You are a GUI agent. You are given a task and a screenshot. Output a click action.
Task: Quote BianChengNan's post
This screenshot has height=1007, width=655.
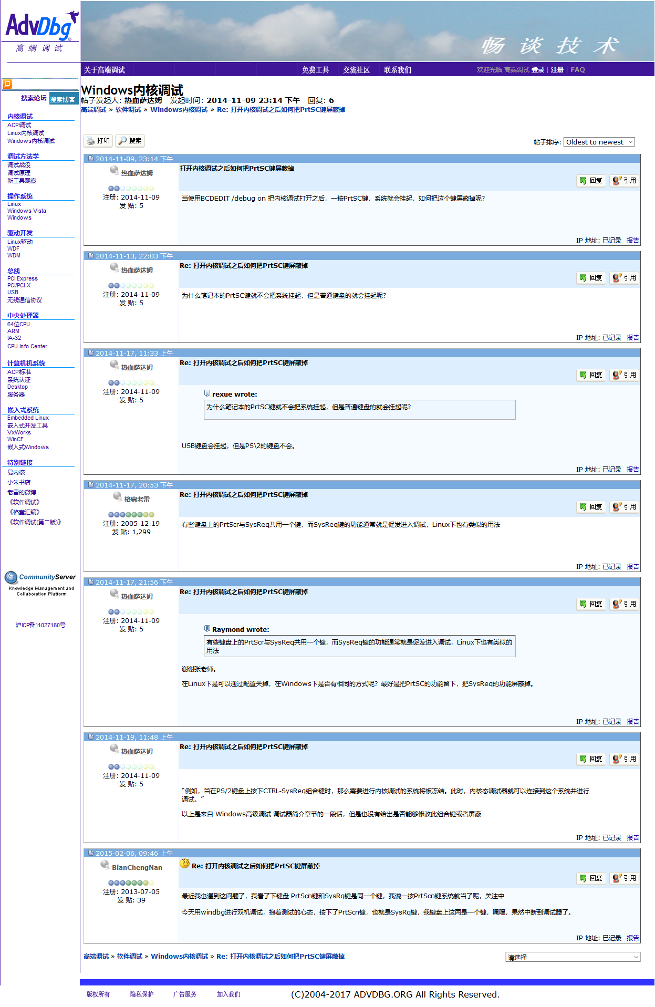[x=624, y=878]
